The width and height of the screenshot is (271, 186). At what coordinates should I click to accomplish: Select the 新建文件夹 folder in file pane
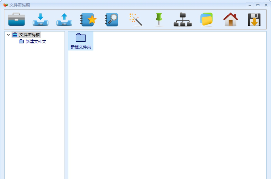(81, 41)
